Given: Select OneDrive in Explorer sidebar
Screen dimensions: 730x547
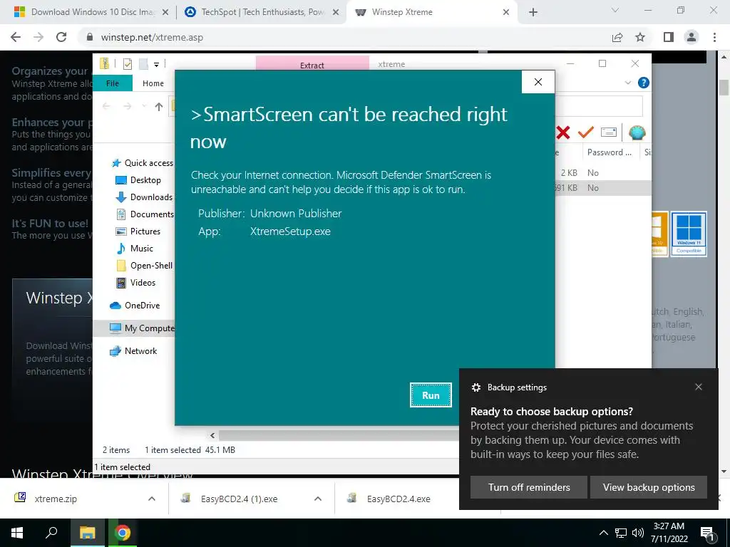Looking at the screenshot, I should (x=135, y=305).
